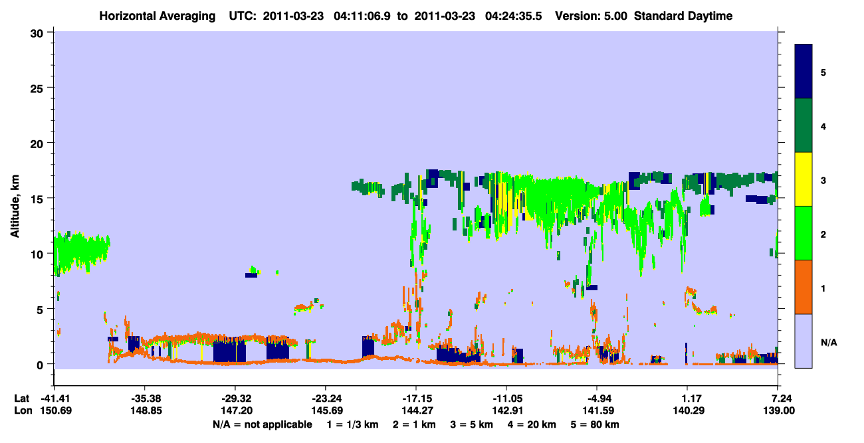
Task: Click the lavender N/A colorbar segment
Action: (x=804, y=341)
